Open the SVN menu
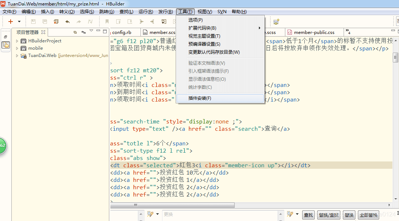 tap(222, 12)
